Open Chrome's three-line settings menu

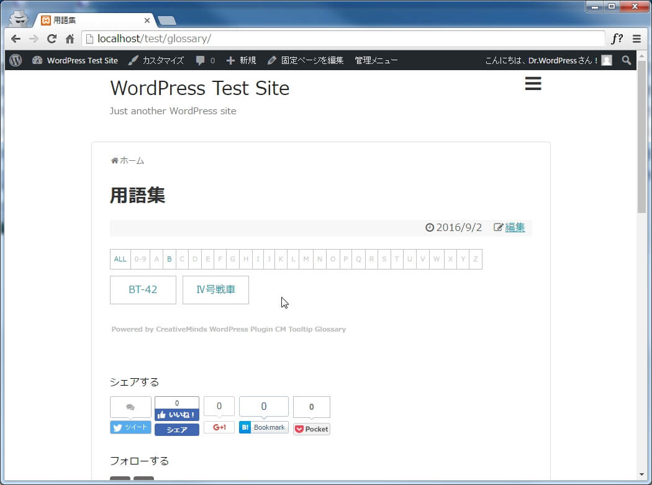pyautogui.click(x=636, y=39)
